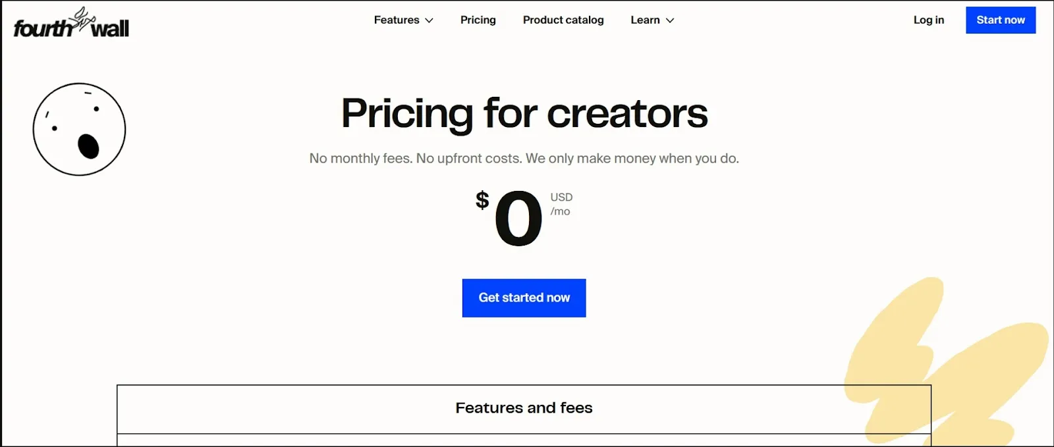The height and width of the screenshot is (447, 1054).
Task: Click the 'Features and fees' table header
Action: (524, 408)
